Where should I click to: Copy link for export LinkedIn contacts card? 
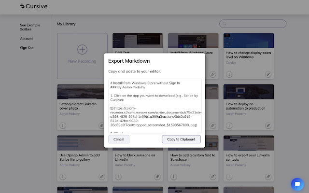click(x=268, y=177)
